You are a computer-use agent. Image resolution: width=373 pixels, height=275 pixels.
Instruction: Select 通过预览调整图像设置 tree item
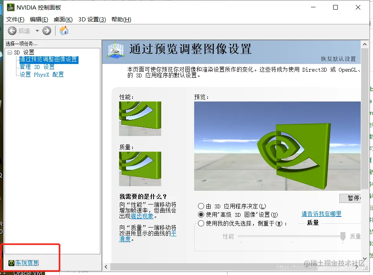49,59
